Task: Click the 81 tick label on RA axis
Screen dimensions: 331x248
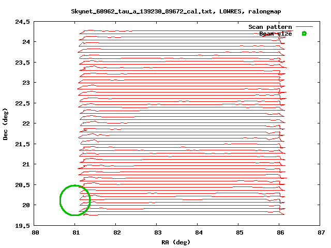Action: tap(76, 233)
